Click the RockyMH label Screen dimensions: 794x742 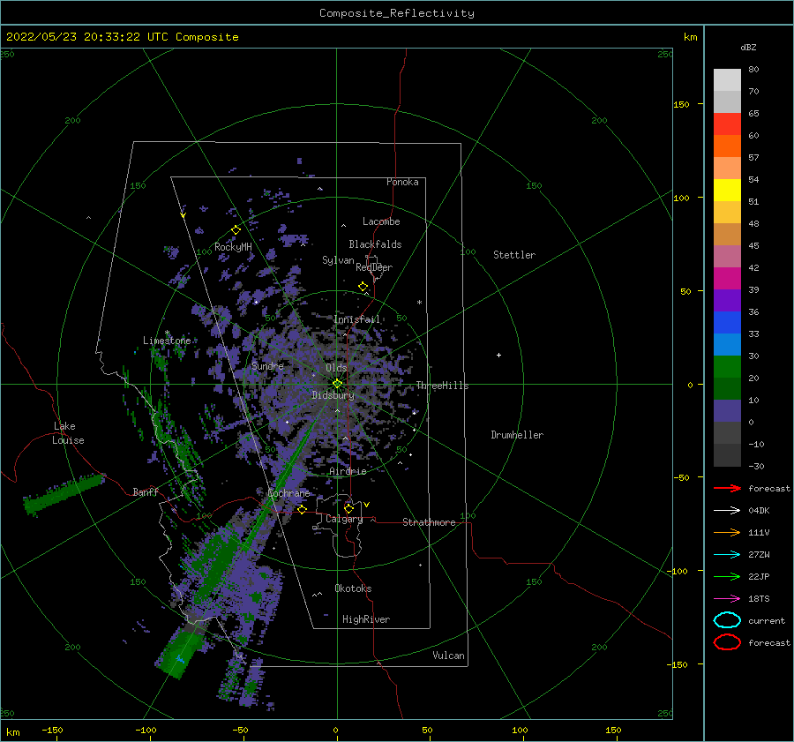233,247
